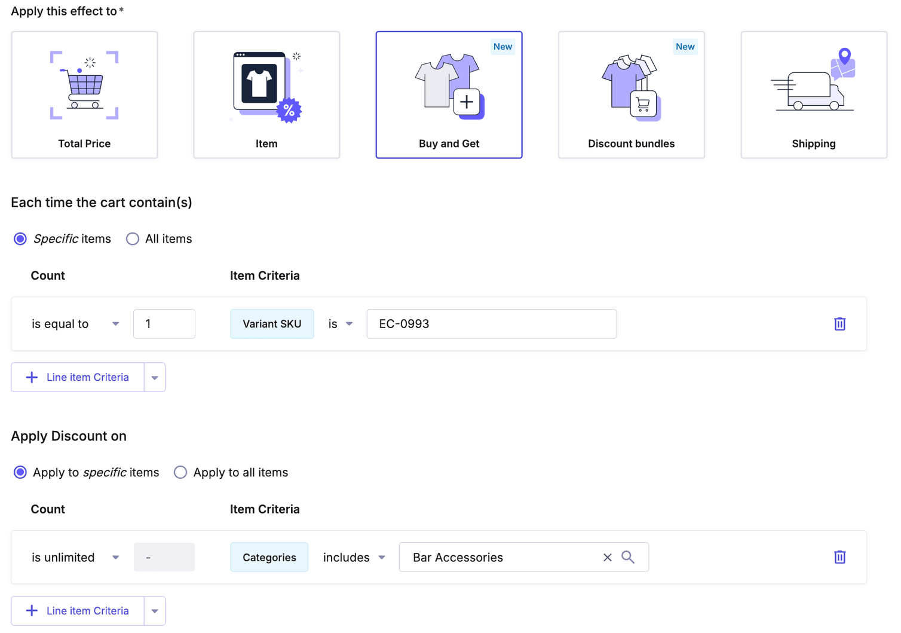The height and width of the screenshot is (633, 901).
Task: Add Line item Criteria under cart contains
Action: tap(78, 377)
